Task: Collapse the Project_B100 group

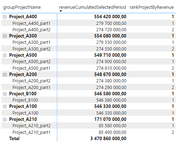Action: point(5,94)
